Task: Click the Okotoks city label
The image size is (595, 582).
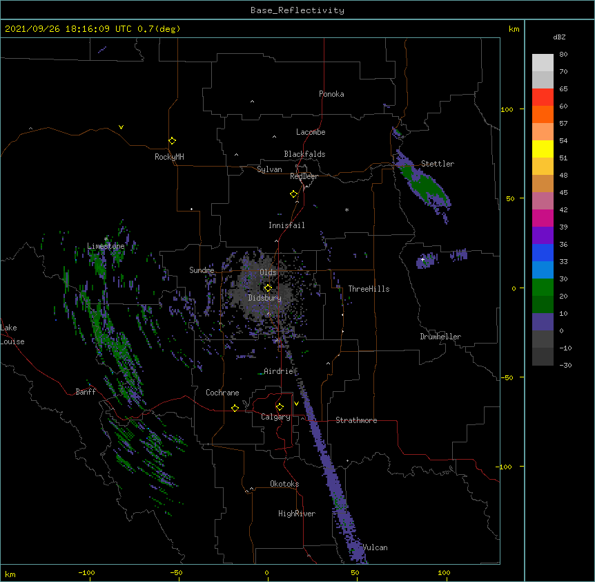Action: pyautogui.click(x=284, y=484)
